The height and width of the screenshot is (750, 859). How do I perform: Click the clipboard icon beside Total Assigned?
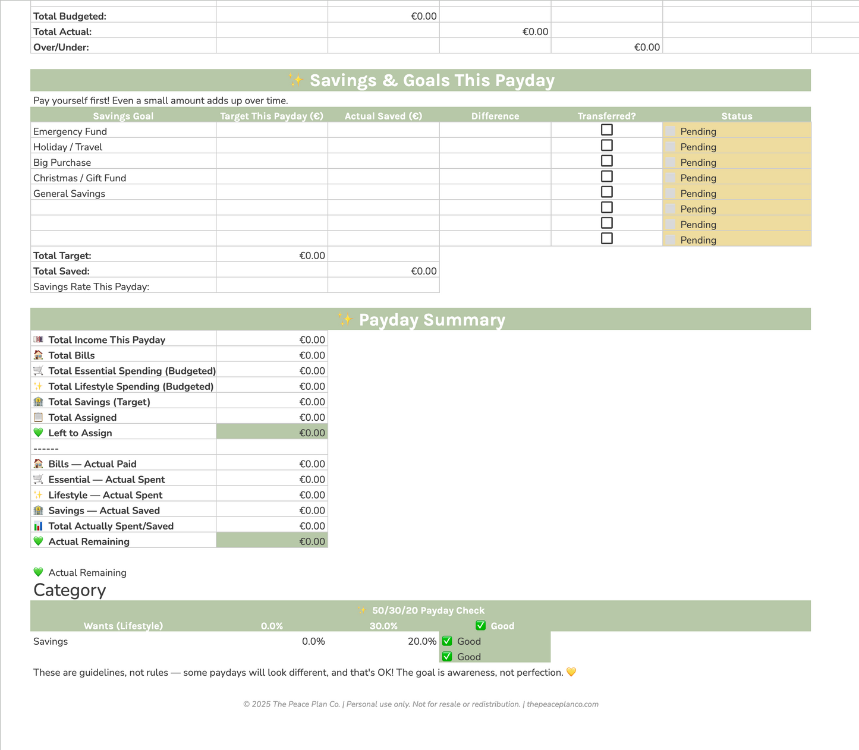tap(39, 417)
